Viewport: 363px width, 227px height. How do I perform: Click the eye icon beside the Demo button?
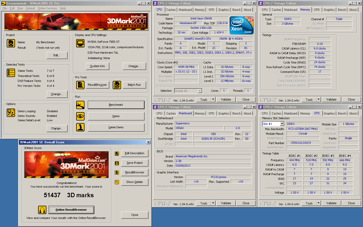pyautogui.click(x=80, y=116)
